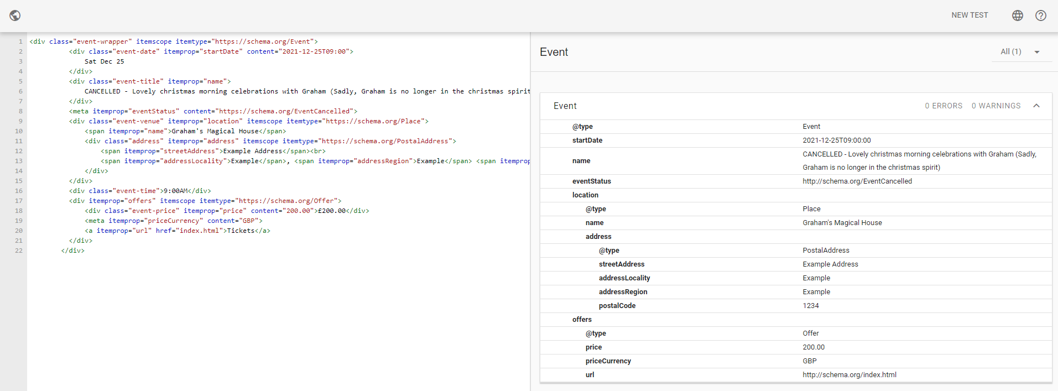Click the code line with Sat Dec 25

pyautogui.click(x=105, y=61)
